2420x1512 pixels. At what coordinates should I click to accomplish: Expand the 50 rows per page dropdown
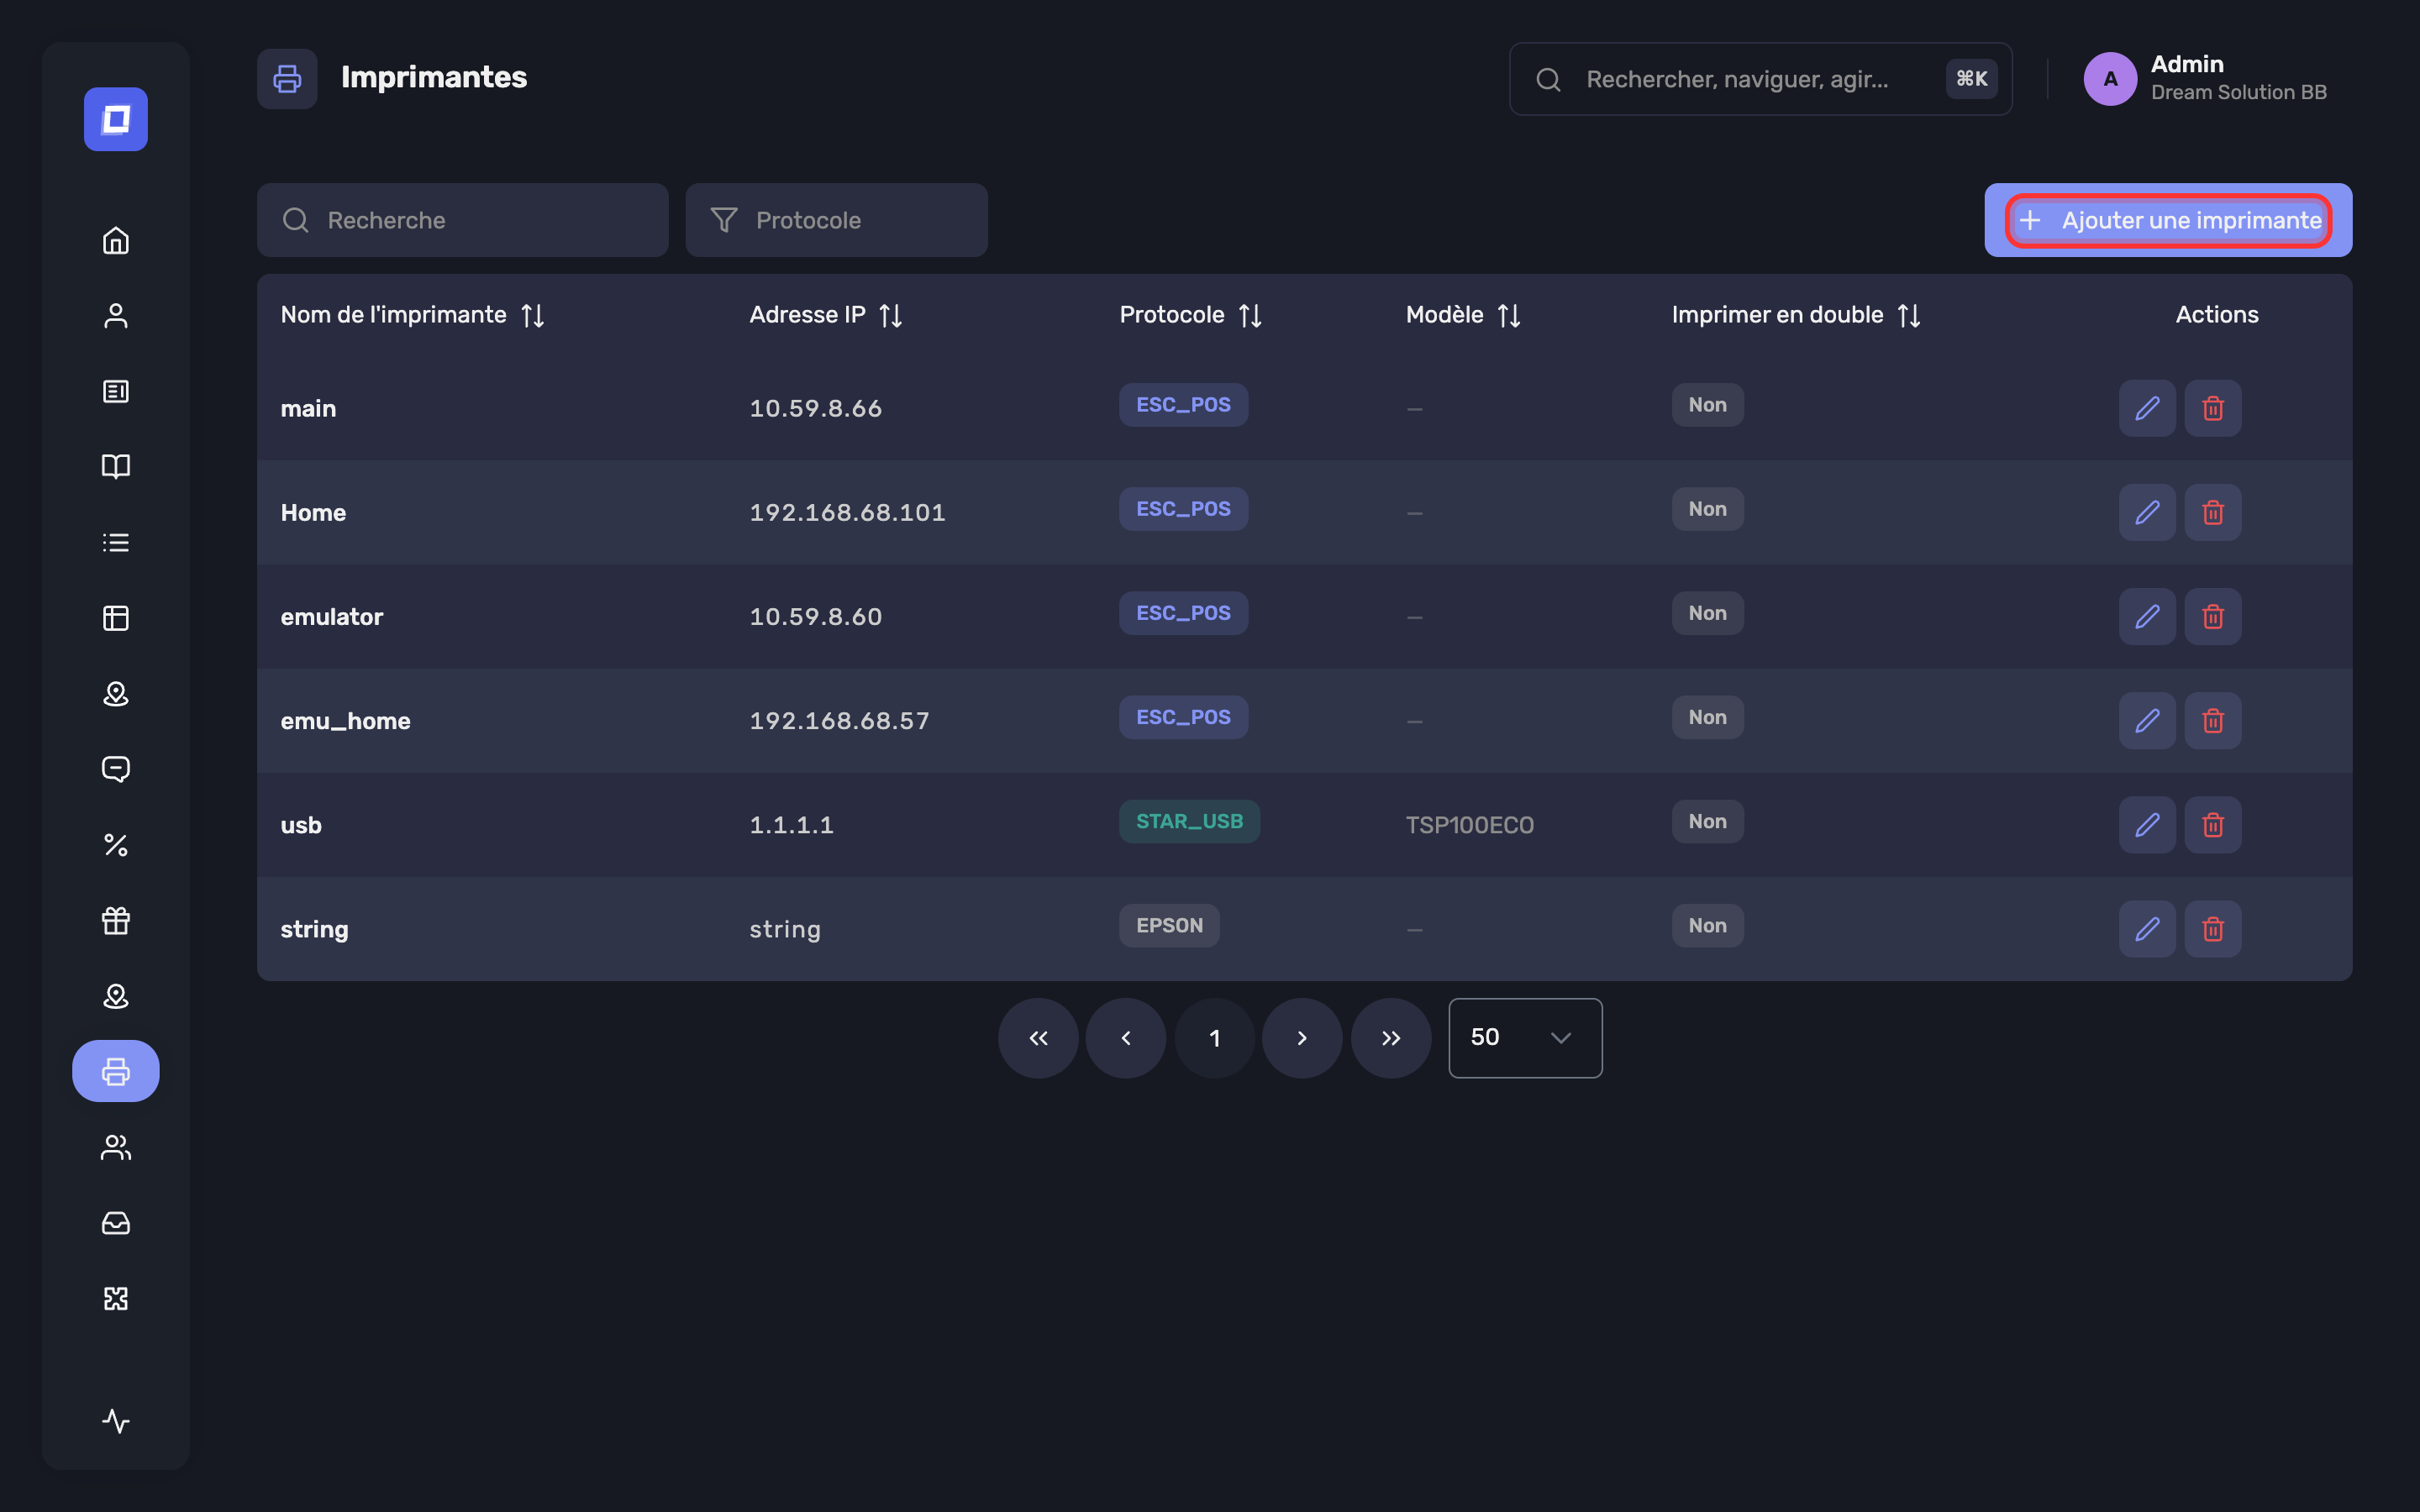tap(1525, 1038)
